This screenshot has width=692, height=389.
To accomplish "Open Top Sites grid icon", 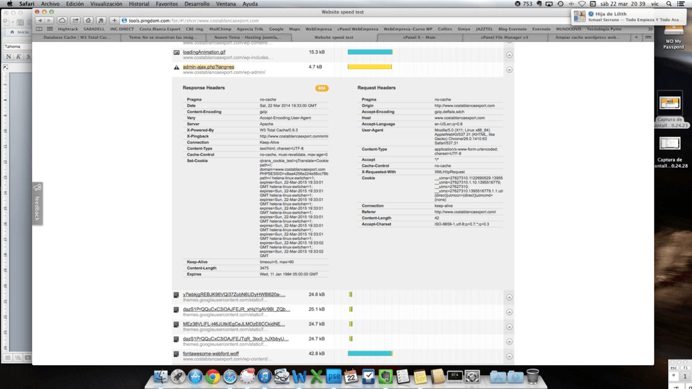I will click(50, 29).
